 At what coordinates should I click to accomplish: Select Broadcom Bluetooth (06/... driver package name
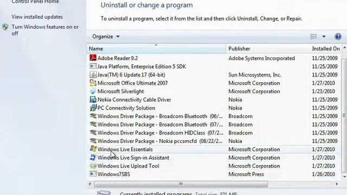click(160, 116)
